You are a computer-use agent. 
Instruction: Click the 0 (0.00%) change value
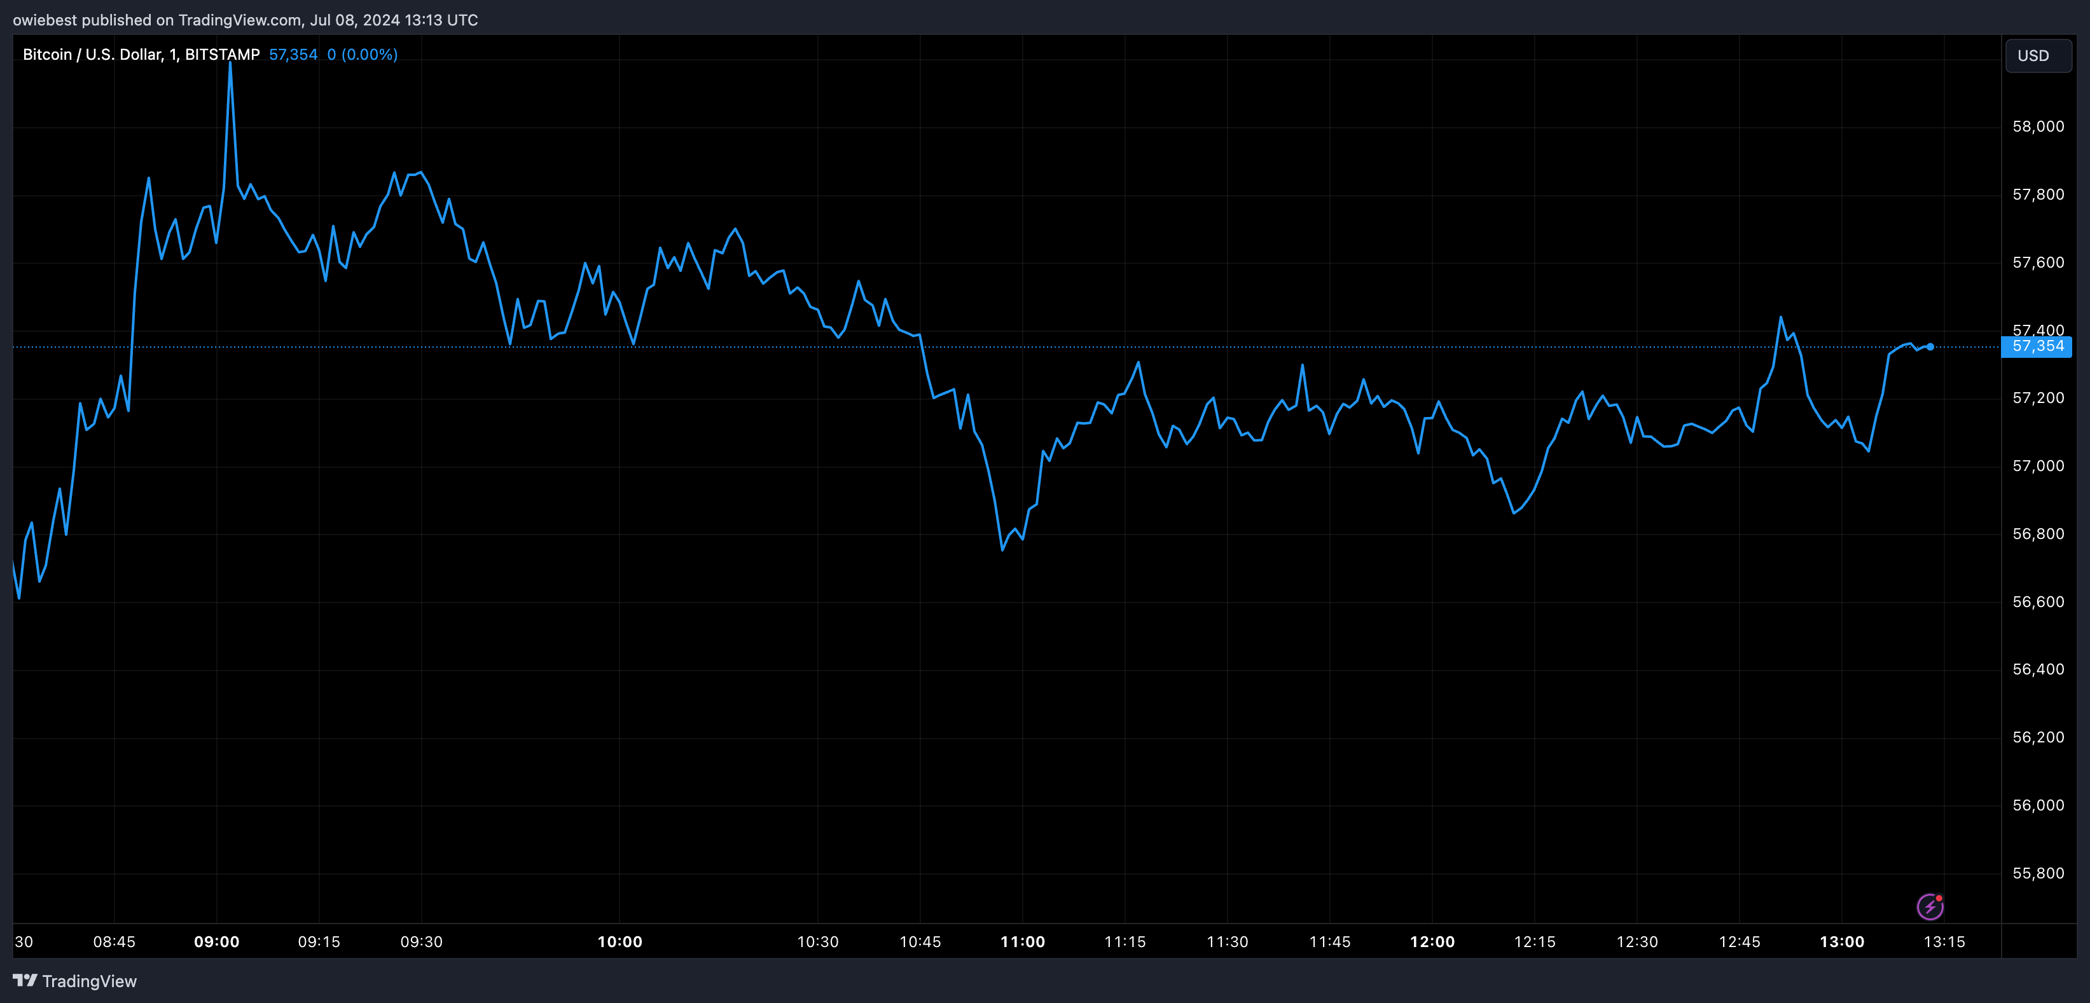pos(362,54)
